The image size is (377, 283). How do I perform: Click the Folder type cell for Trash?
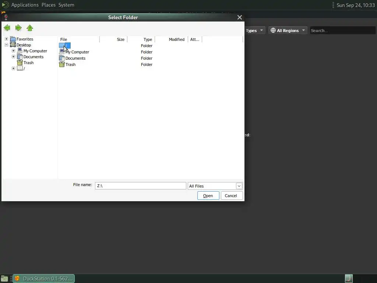[147, 64]
